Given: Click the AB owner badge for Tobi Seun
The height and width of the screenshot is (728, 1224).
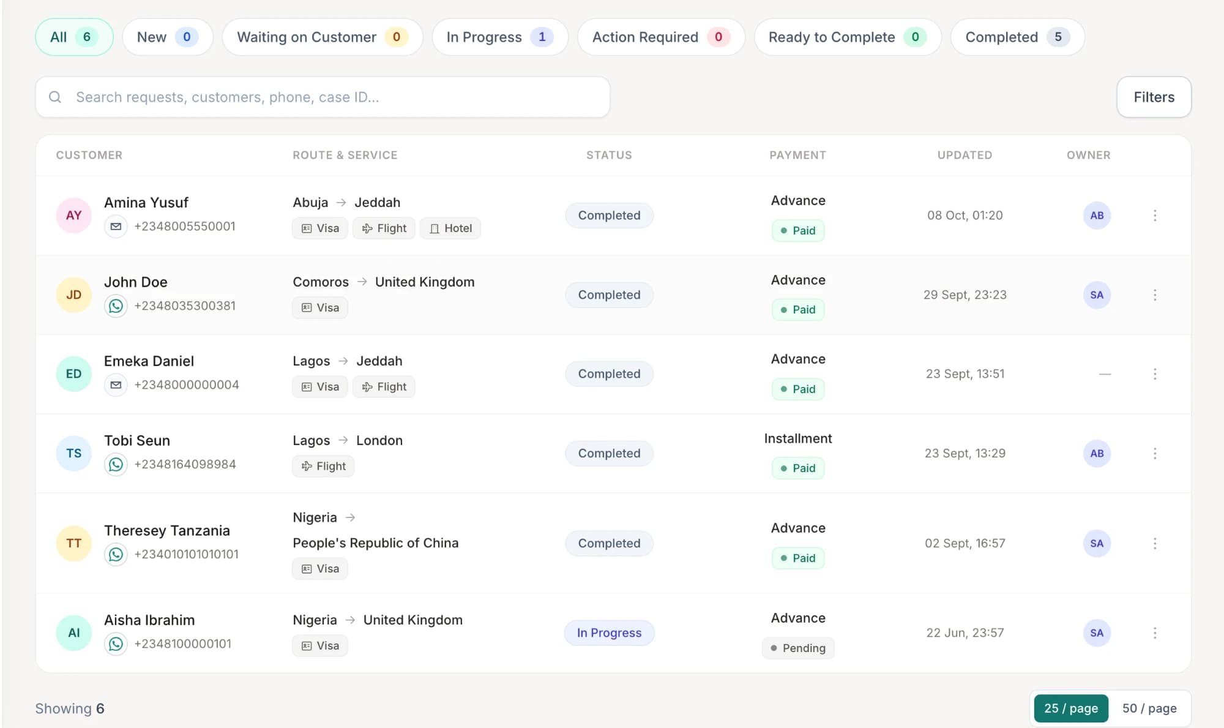Looking at the screenshot, I should pos(1097,454).
